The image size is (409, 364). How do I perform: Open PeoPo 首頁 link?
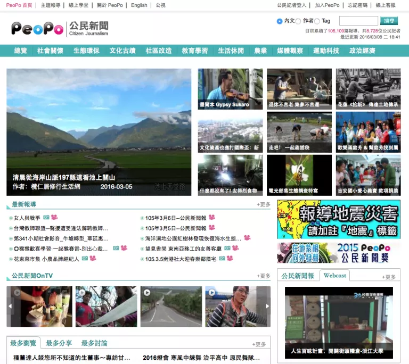pos(19,5)
